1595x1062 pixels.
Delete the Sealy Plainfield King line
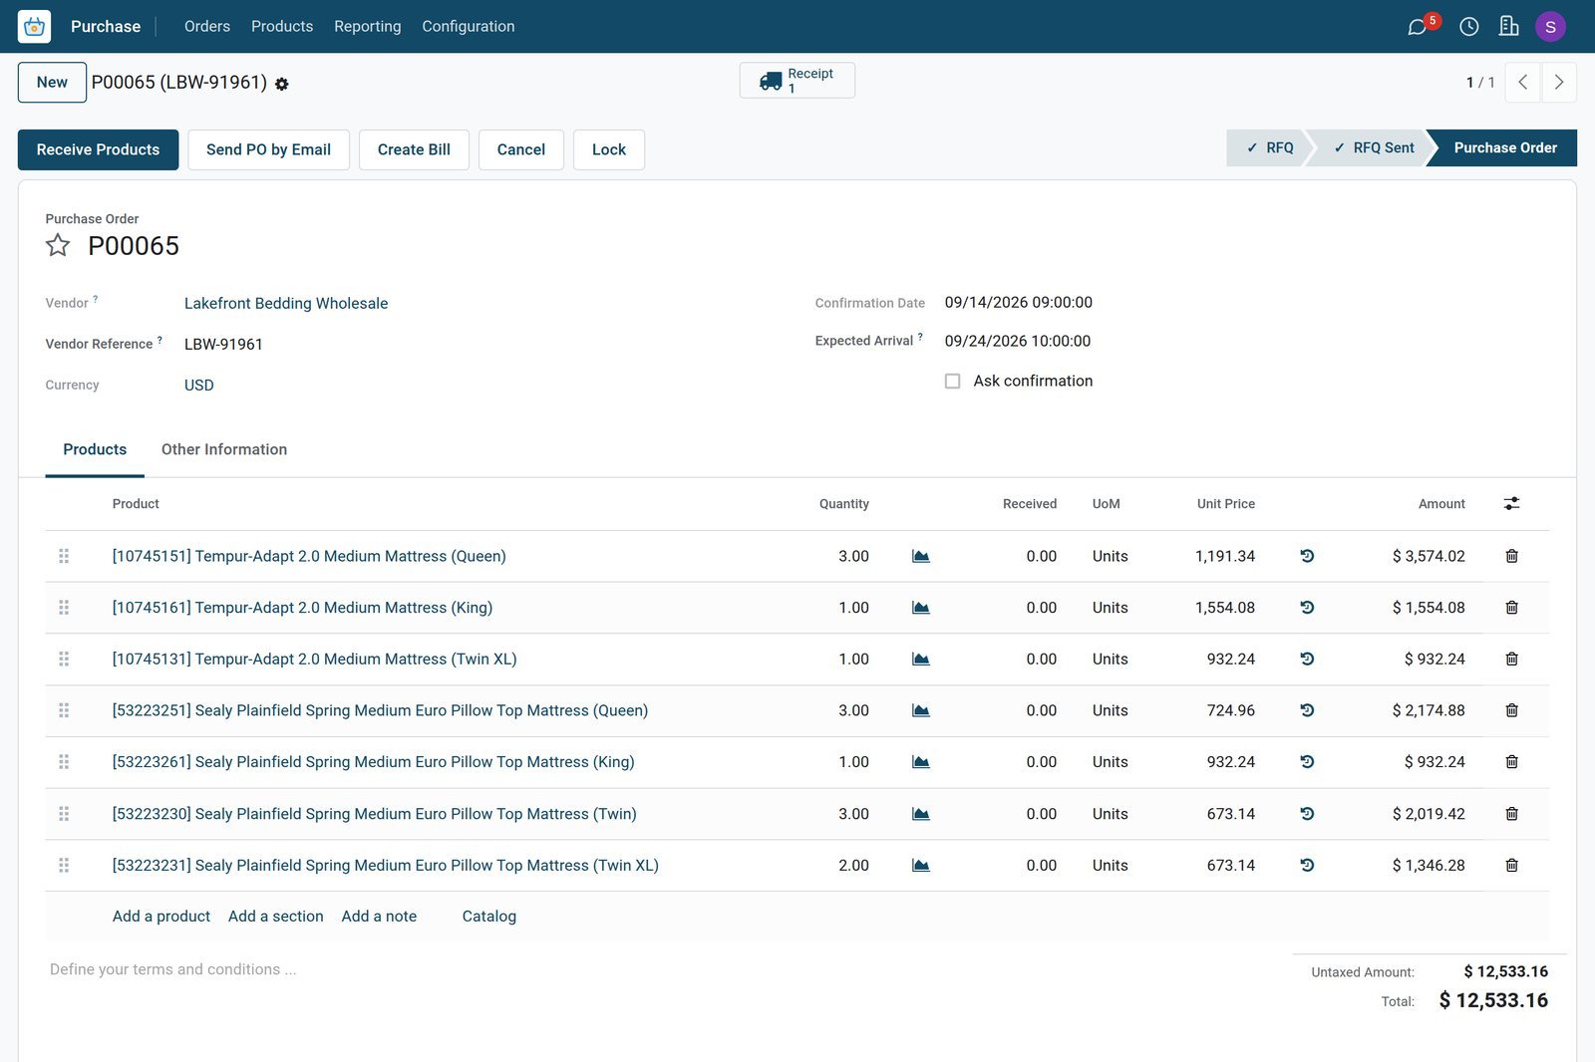[x=1512, y=762]
